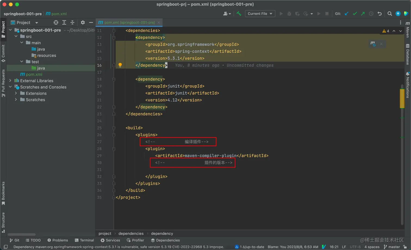Expand the Extensions folder
Screen dimensions: 411x250
click(x=16, y=93)
